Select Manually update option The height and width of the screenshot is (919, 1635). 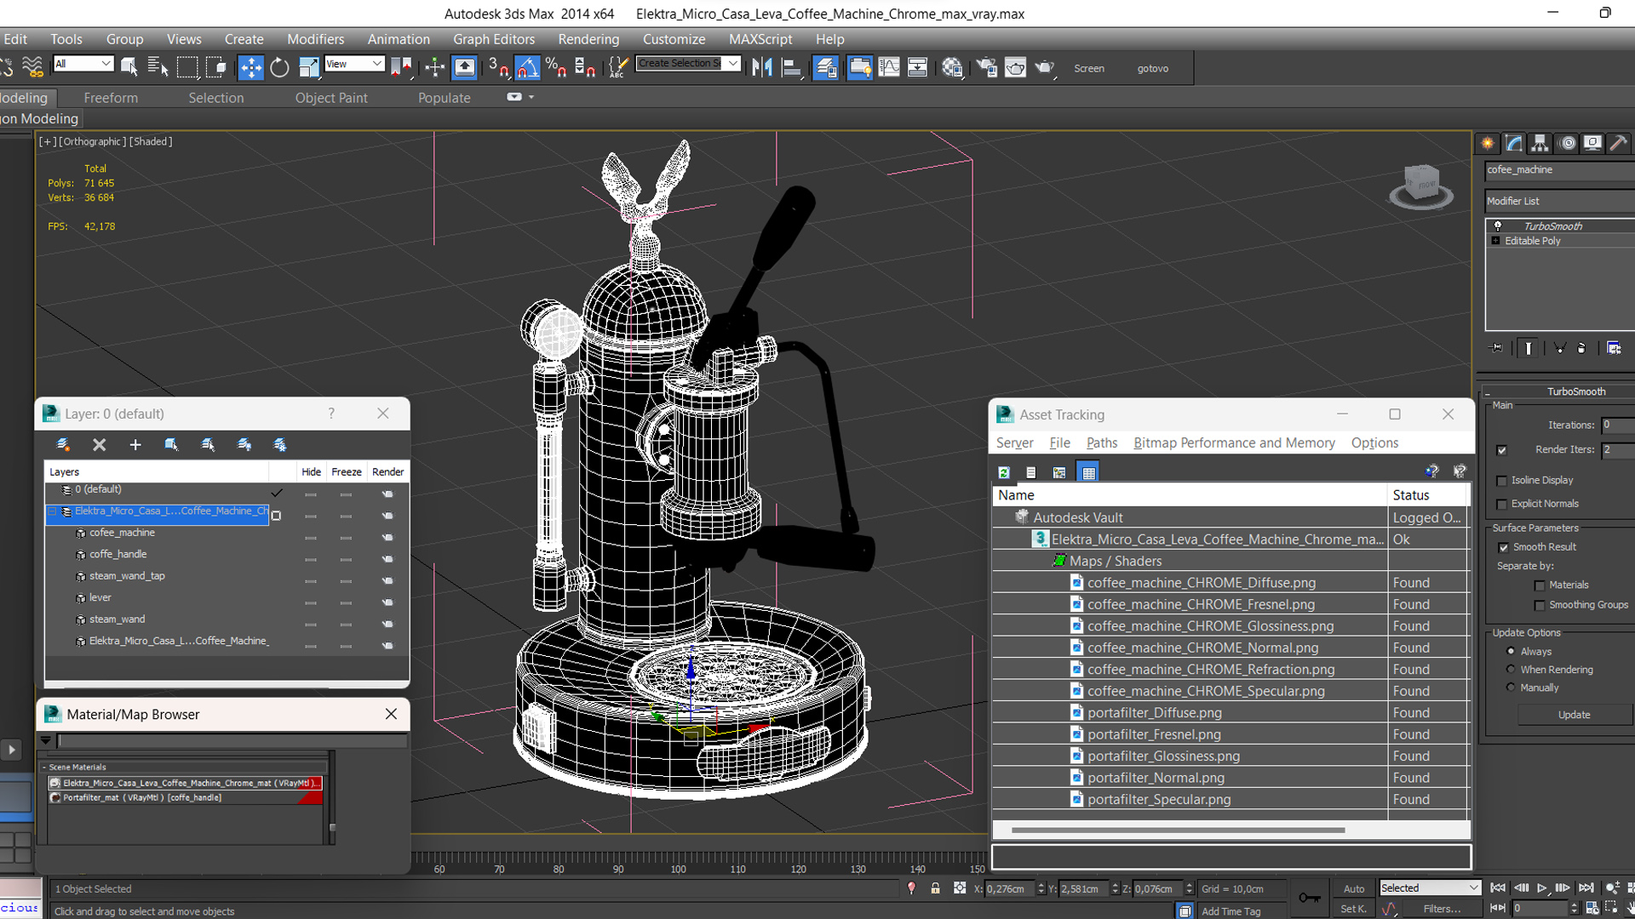pyautogui.click(x=1511, y=688)
